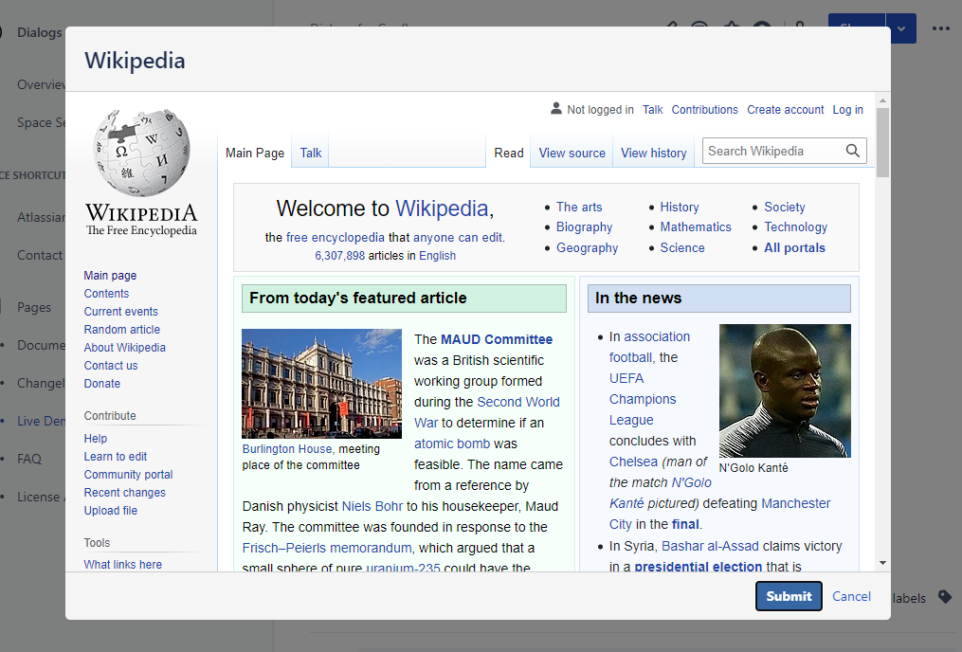Open the Society portal link
The height and width of the screenshot is (652, 962).
click(x=784, y=207)
